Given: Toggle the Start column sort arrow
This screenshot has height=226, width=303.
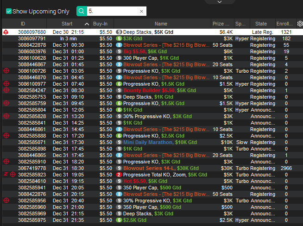Looking at the screenshot, I should (x=87, y=24).
